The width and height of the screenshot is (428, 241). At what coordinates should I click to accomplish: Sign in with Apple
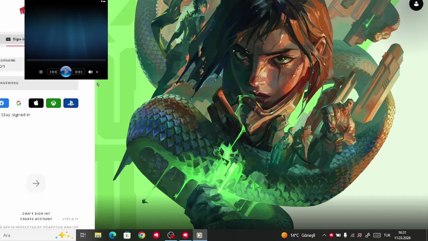(x=36, y=103)
